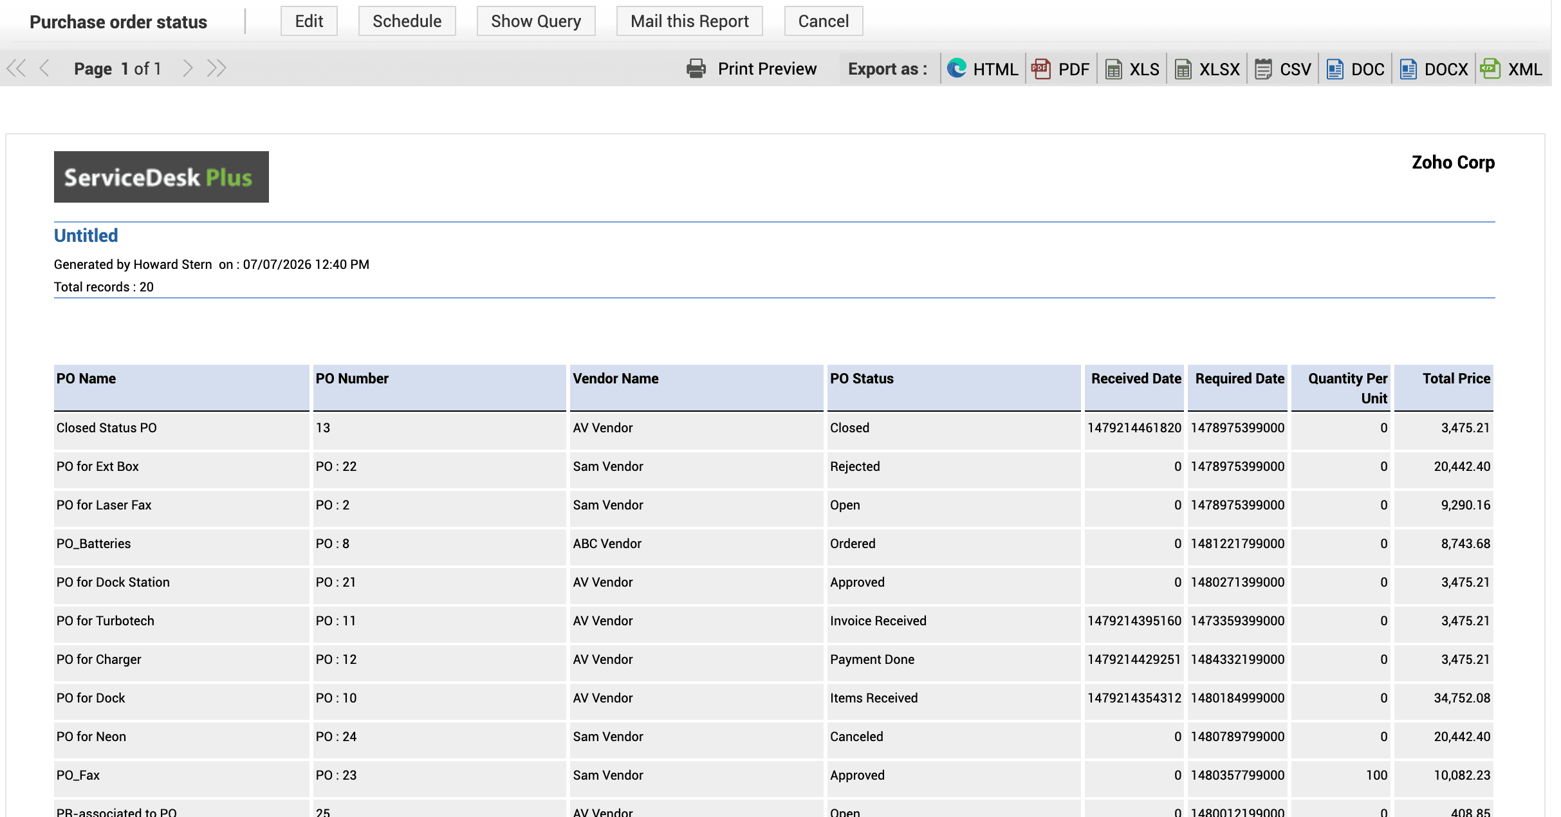Click the Vendor Name column header
Image resolution: width=1561 pixels, height=817 pixels.
[x=696, y=387]
